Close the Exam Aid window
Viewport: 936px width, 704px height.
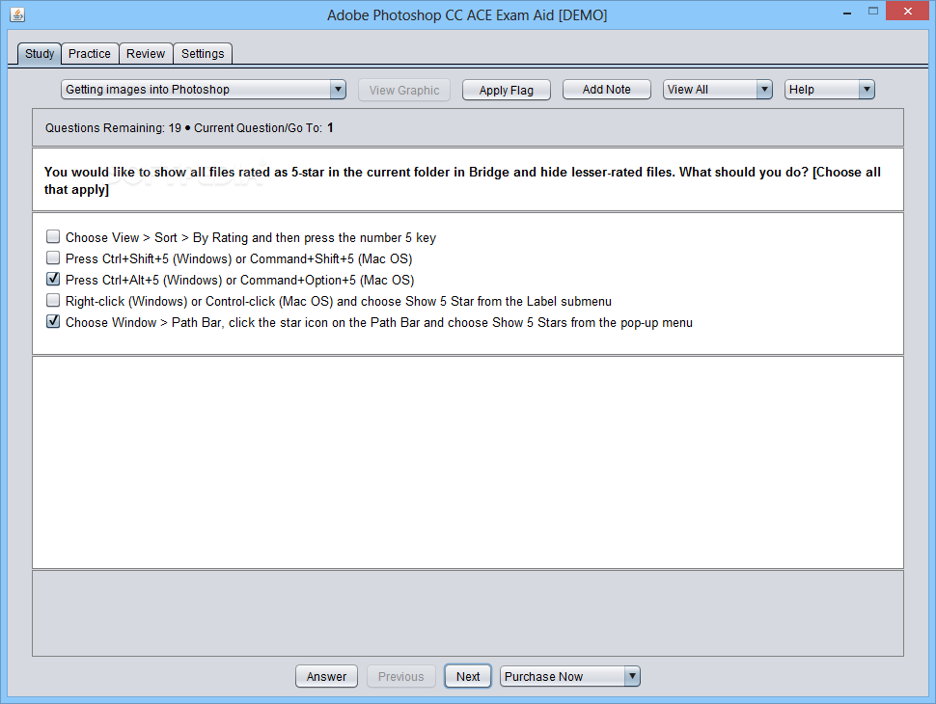(907, 12)
